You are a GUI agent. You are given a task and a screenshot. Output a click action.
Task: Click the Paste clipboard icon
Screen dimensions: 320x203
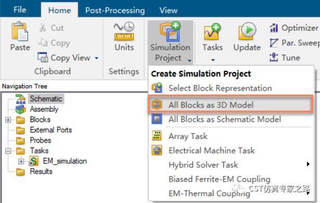pos(20,31)
